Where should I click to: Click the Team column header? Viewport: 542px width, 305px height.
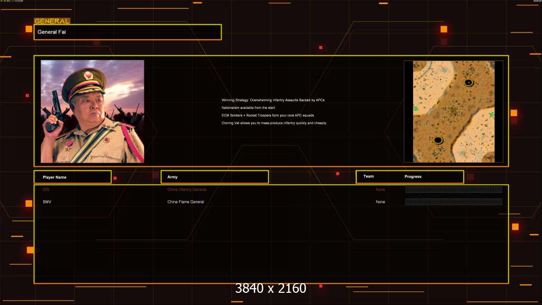[x=369, y=176]
